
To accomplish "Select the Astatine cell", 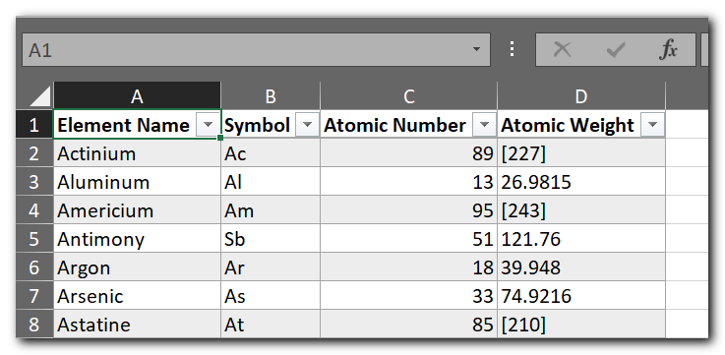I will pos(138,325).
